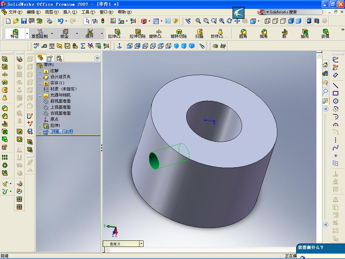This screenshot has width=345, height=259.
Task: Select the 圆角 fillet tool
Action: point(243,33)
